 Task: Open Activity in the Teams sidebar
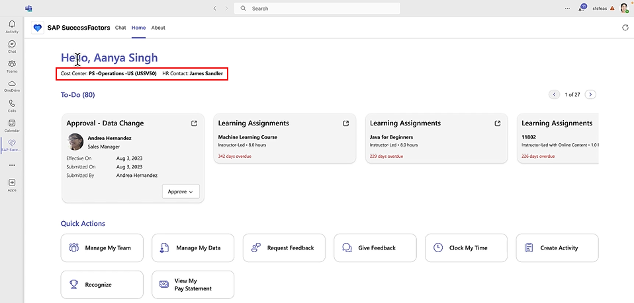pyautogui.click(x=12, y=26)
